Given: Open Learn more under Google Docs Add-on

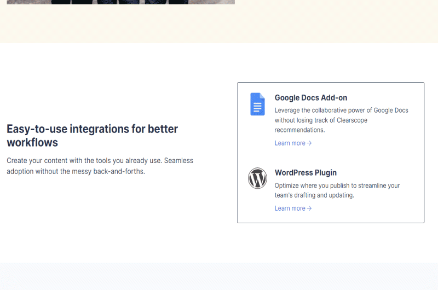Looking at the screenshot, I should pos(293,143).
